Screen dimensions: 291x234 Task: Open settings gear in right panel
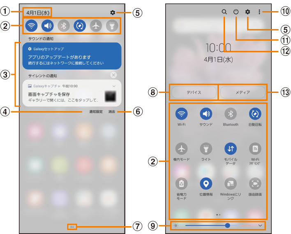247,12
